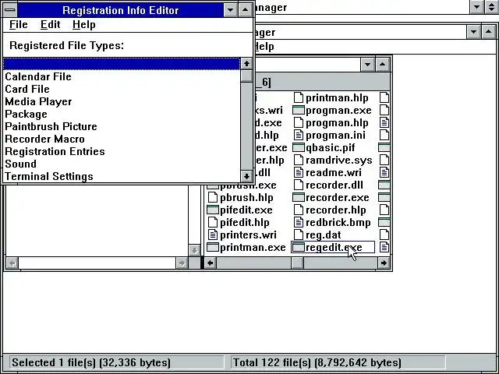Click qbasic.pif program icon

click(298, 147)
